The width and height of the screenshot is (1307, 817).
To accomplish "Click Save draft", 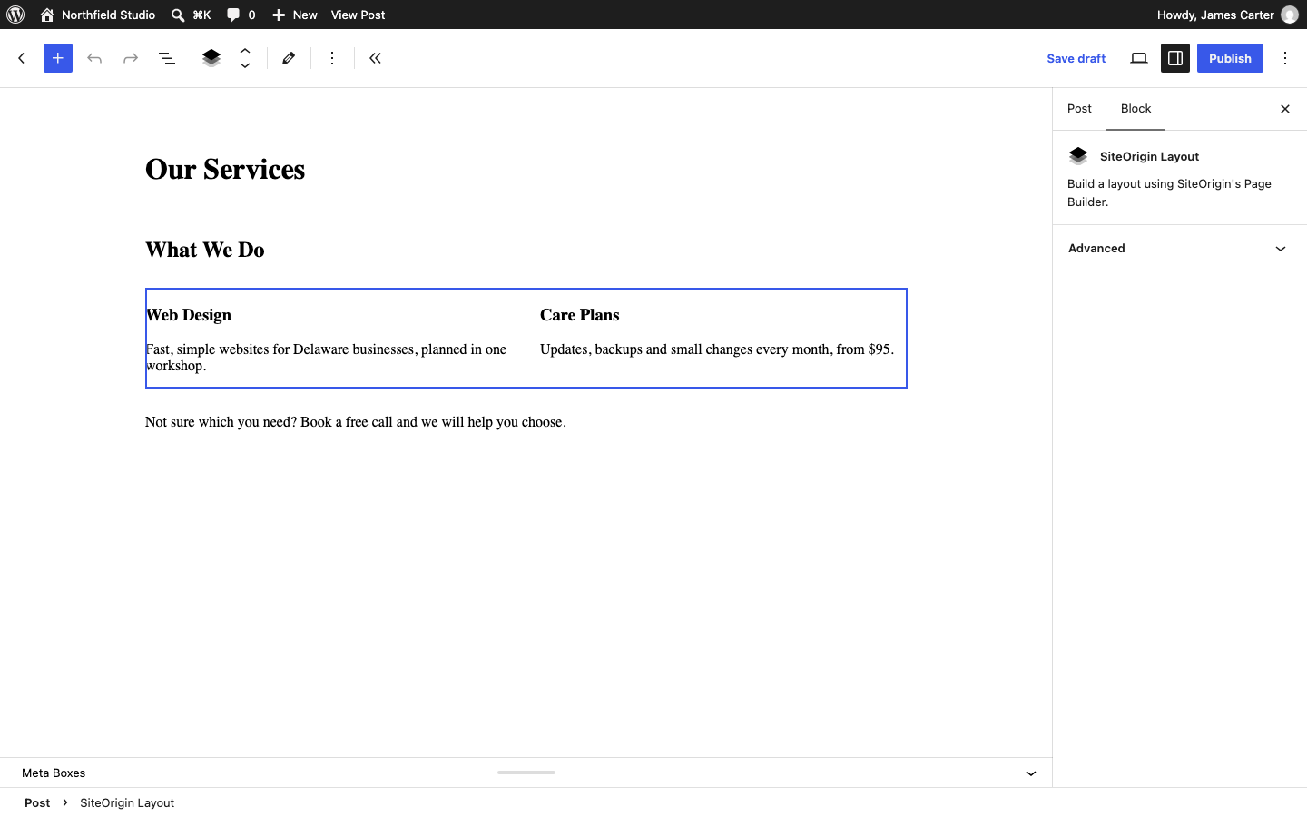I will point(1076,58).
